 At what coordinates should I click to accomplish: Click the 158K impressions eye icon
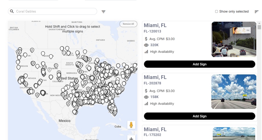click(146, 97)
